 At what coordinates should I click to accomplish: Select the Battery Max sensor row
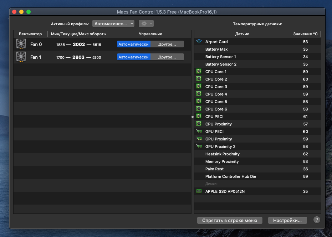(257, 49)
